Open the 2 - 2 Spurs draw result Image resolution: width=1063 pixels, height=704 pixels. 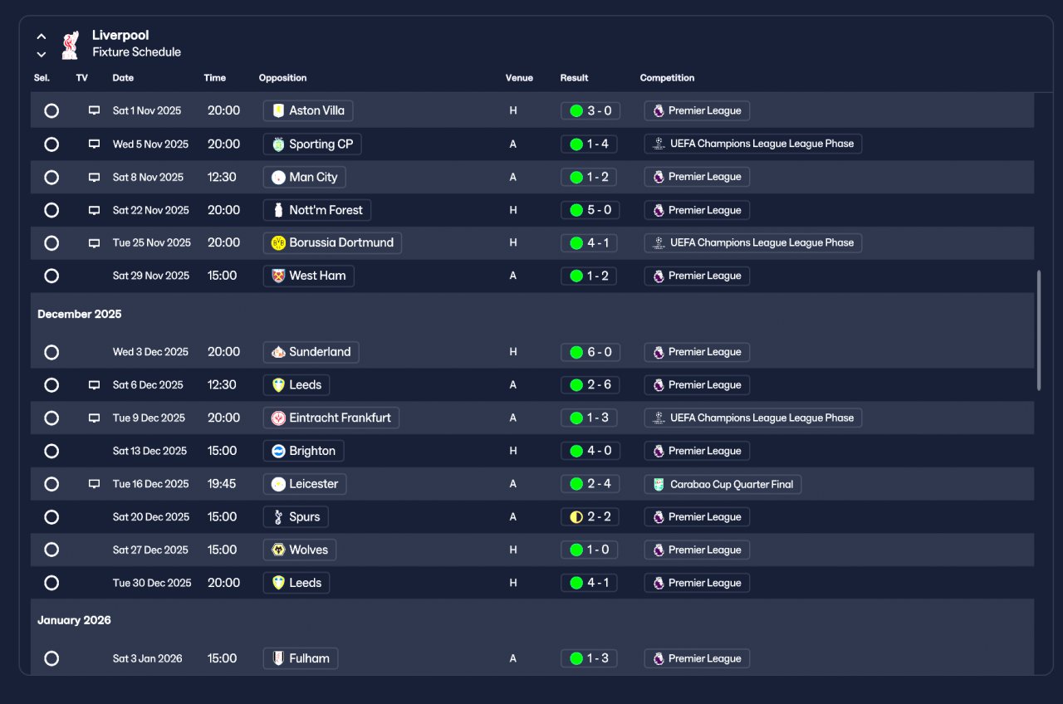point(590,517)
